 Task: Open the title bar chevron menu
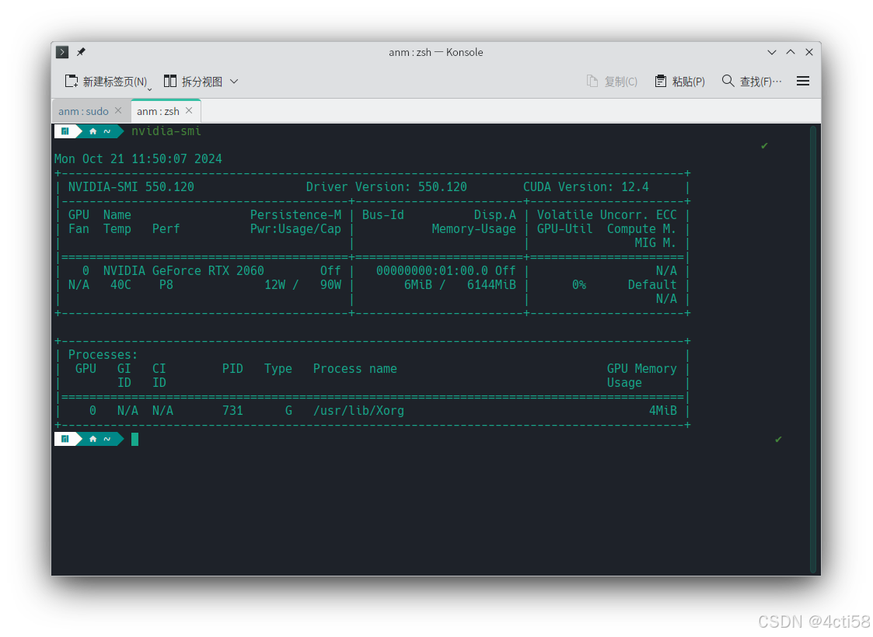tap(771, 51)
